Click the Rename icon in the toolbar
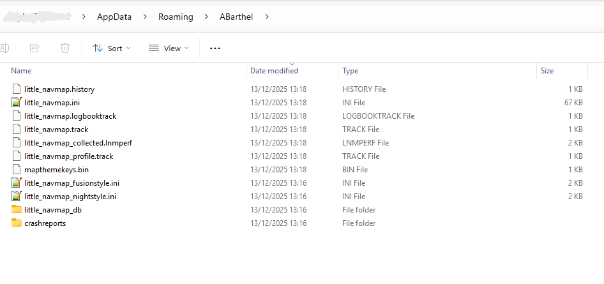 tap(4, 48)
